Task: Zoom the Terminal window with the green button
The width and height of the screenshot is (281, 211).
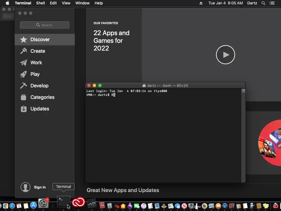Action: click(100, 86)
